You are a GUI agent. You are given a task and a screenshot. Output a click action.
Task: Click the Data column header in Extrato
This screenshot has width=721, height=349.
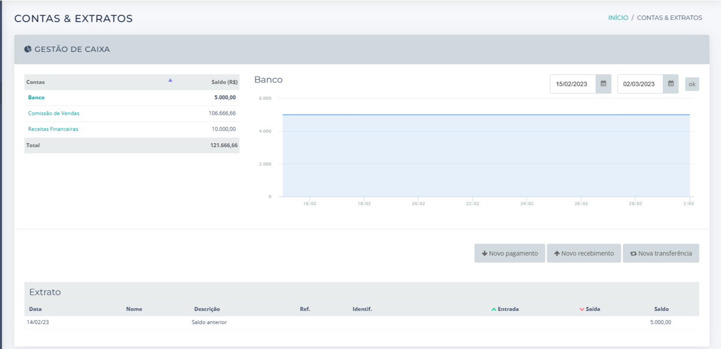pos(35,309)
